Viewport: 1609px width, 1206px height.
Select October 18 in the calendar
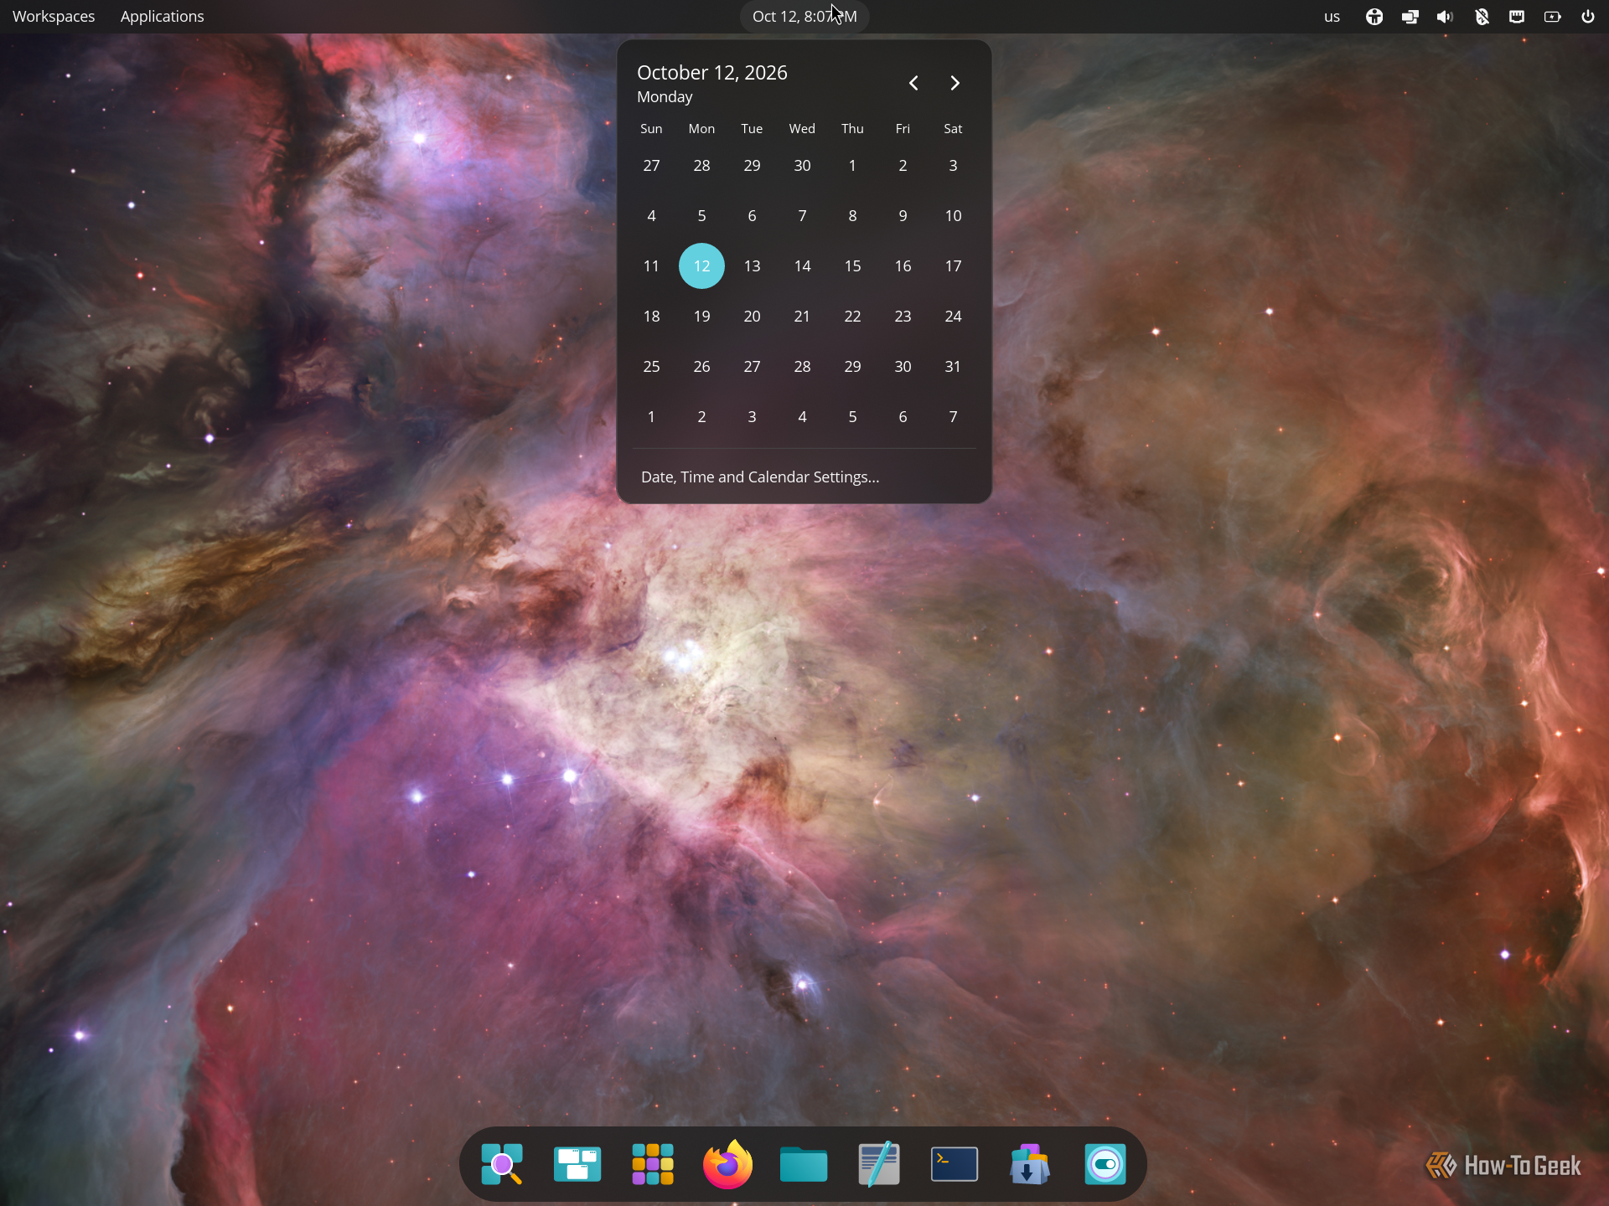[x=651, y=316]
